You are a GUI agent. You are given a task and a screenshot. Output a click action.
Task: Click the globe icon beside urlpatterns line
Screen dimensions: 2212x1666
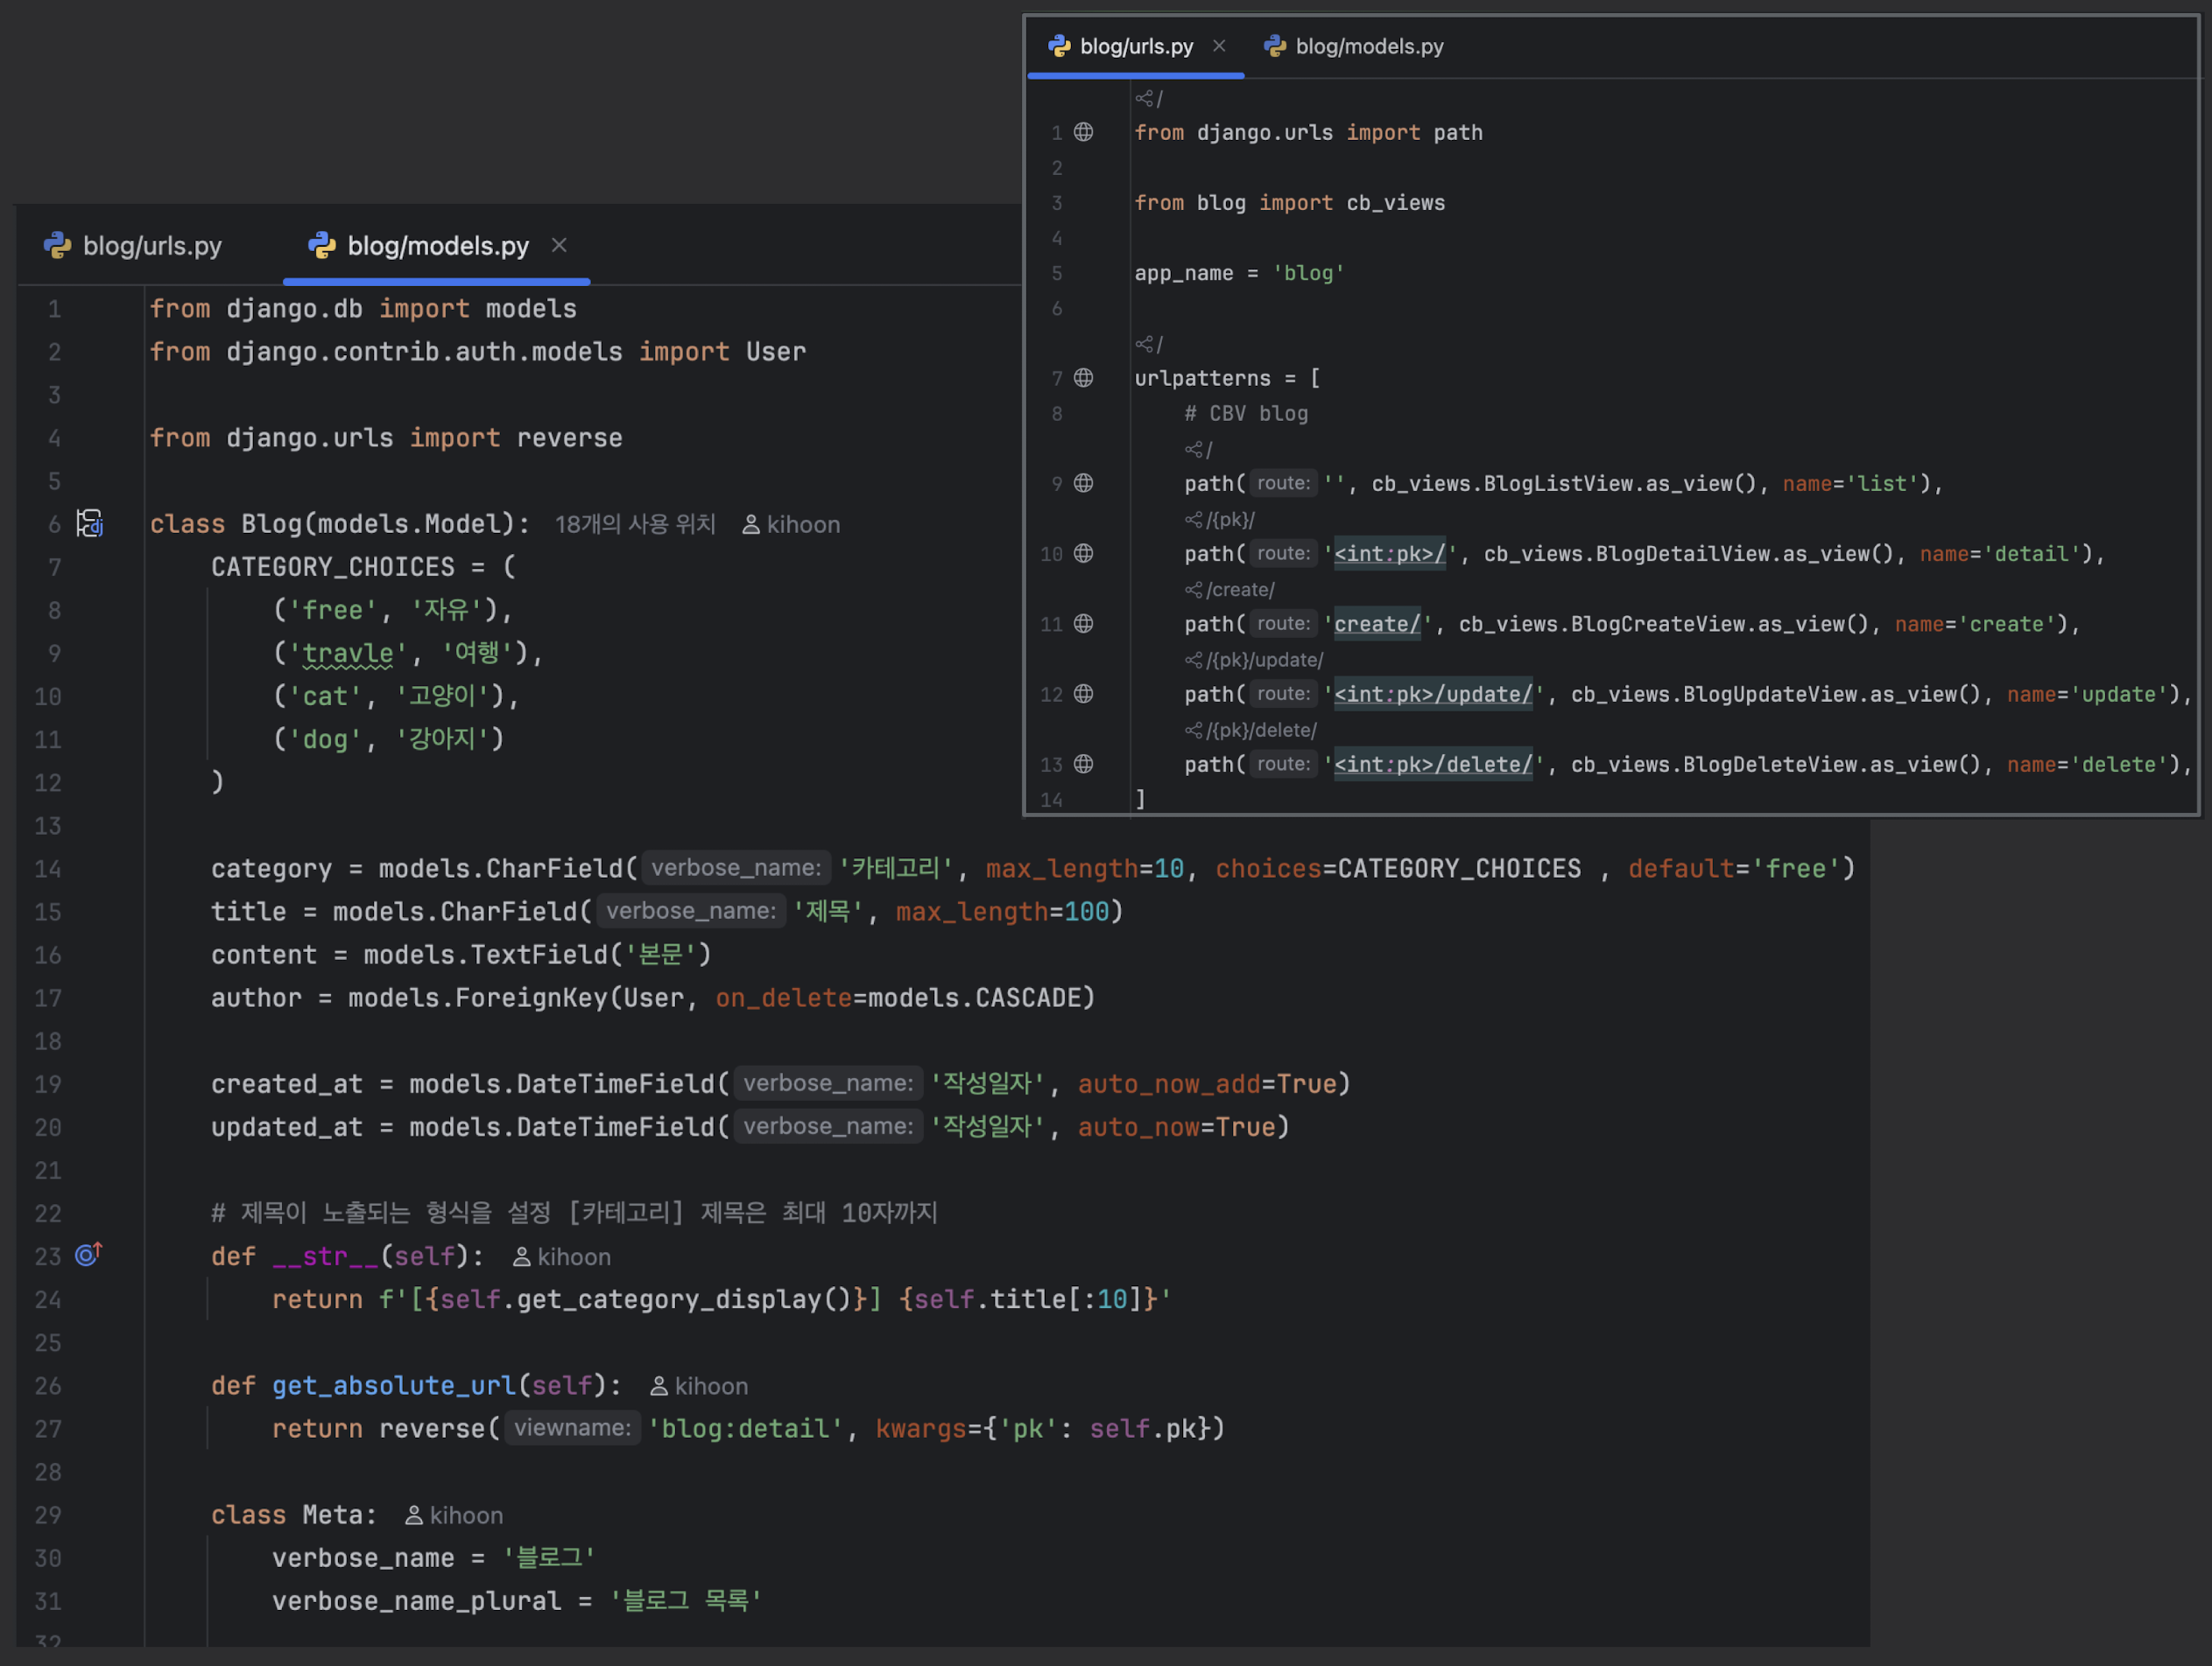pyautogui.click(x=1083, y=378)
